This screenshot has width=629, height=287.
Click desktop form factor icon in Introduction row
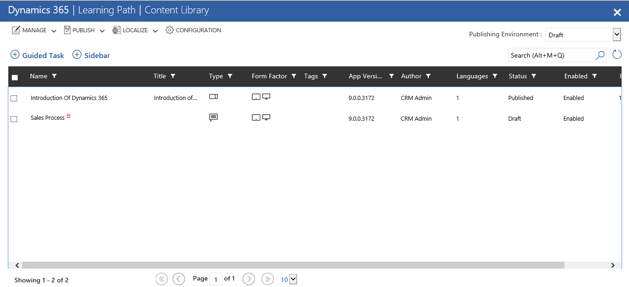266,97
